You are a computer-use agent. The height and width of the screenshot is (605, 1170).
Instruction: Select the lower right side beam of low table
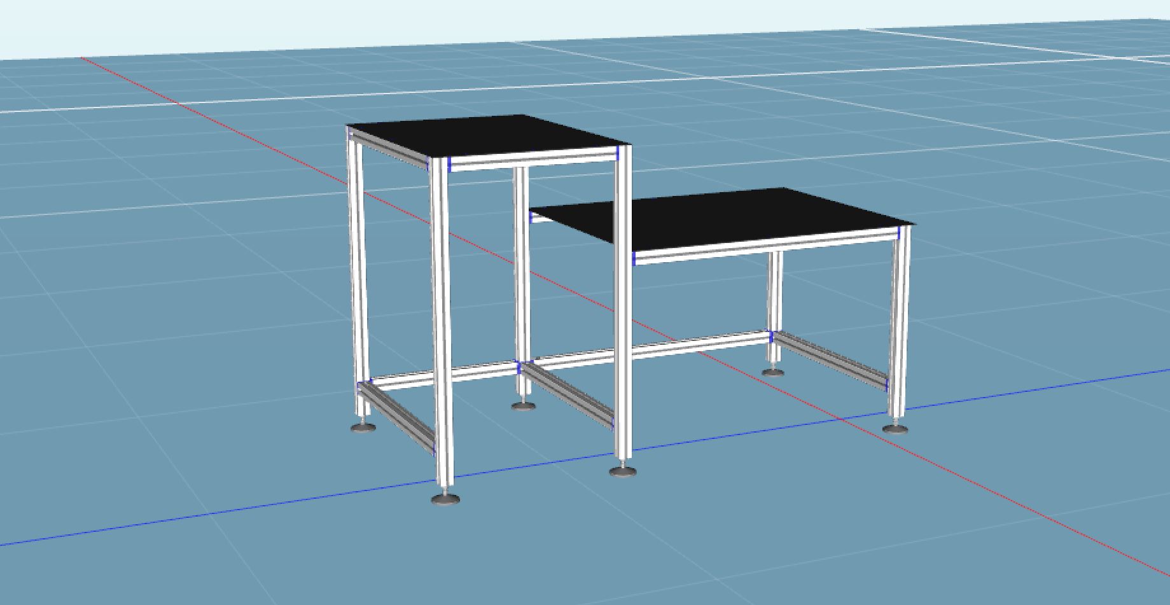[830, 361]
